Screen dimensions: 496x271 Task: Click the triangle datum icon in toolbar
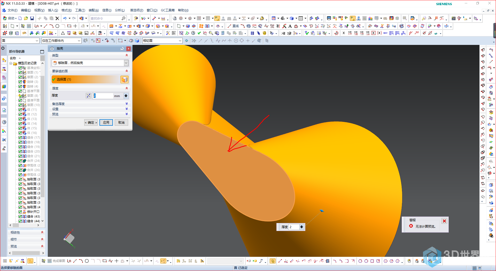click(x=63, y=33)
